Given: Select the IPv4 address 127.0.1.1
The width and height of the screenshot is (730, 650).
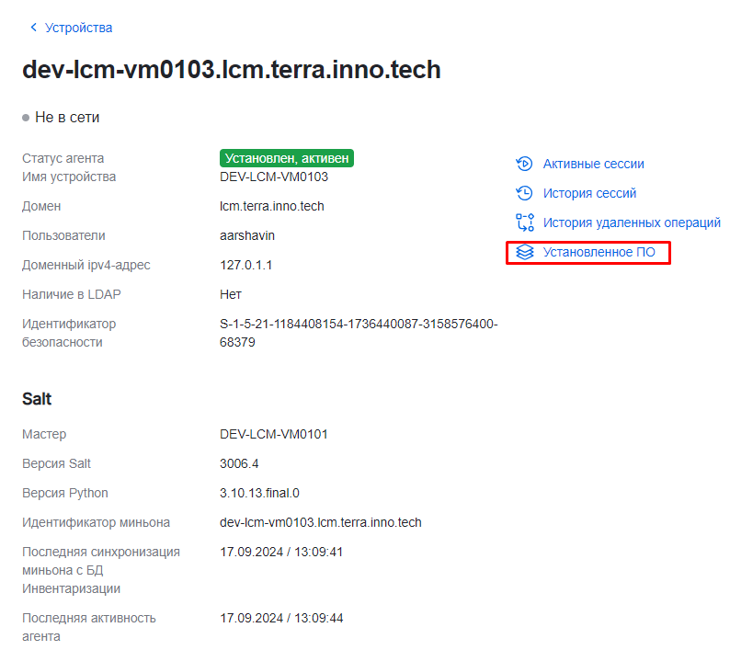Looking at the screenshot, I should tap(246, 265).
